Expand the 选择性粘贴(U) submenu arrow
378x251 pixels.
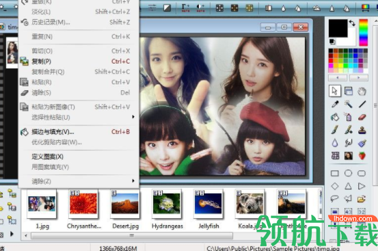pos(133,117)
